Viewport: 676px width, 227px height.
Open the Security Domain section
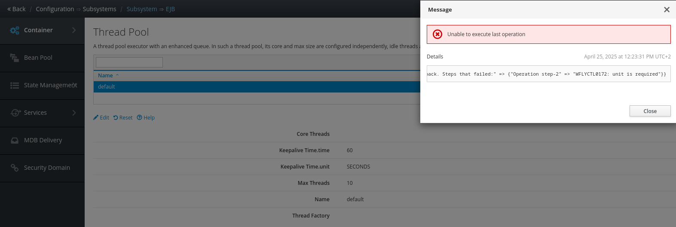47,168
